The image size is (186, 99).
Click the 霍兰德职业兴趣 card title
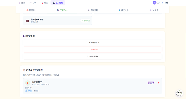pos(37,19)
